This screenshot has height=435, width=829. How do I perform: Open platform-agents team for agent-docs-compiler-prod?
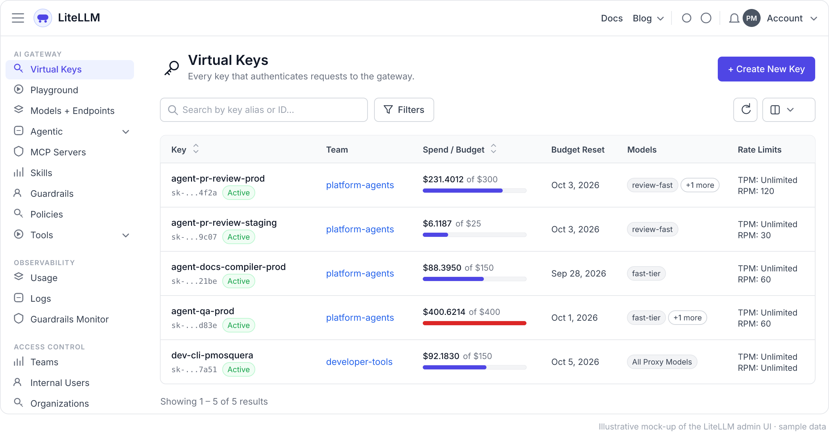[x=360, y=273]
